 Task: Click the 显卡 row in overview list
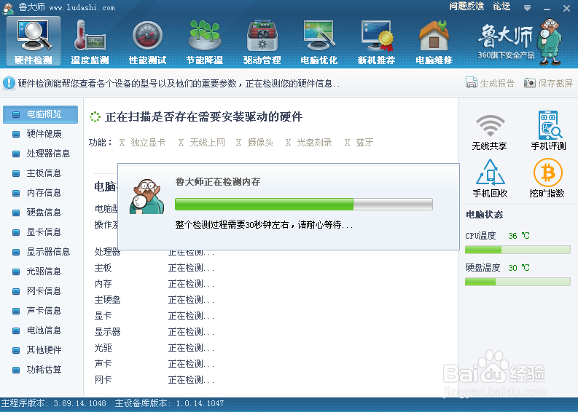[x=155, y=316]
